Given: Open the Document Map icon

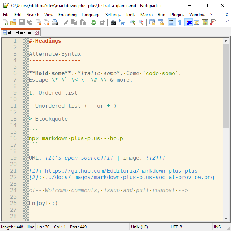Looking at the screenshot, I should 205,22.
